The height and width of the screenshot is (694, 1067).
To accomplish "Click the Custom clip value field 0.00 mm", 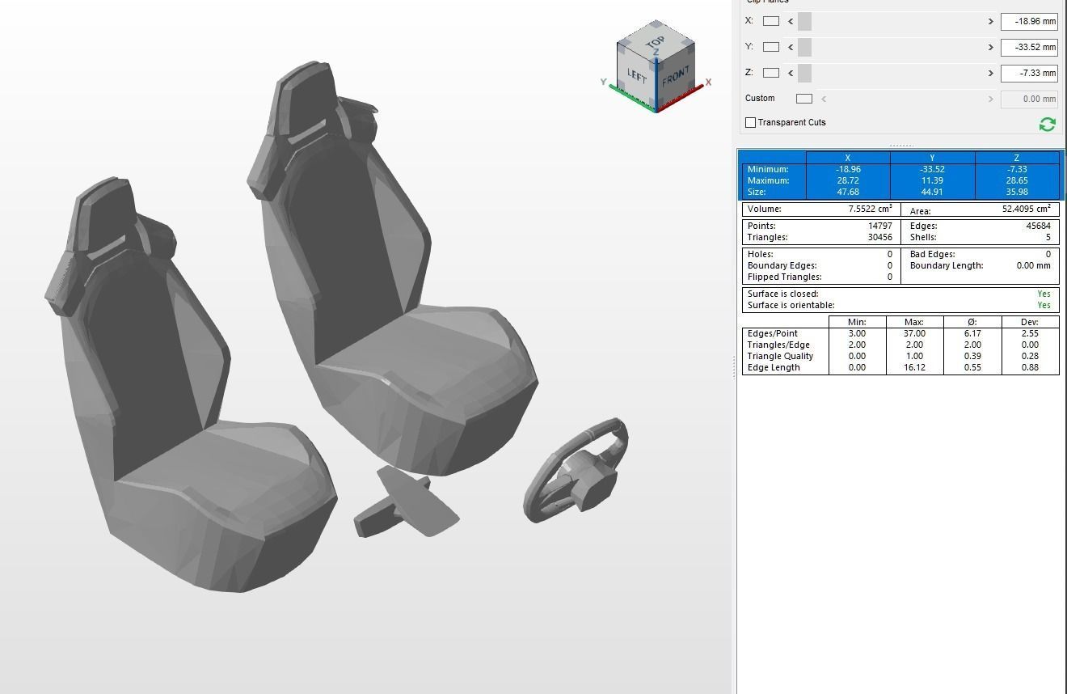I will tap(1029, 99).
